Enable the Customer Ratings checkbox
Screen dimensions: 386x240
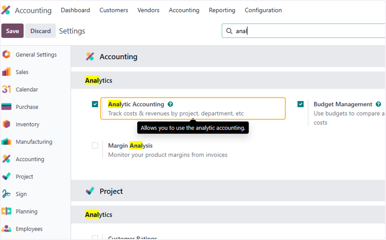95,238
